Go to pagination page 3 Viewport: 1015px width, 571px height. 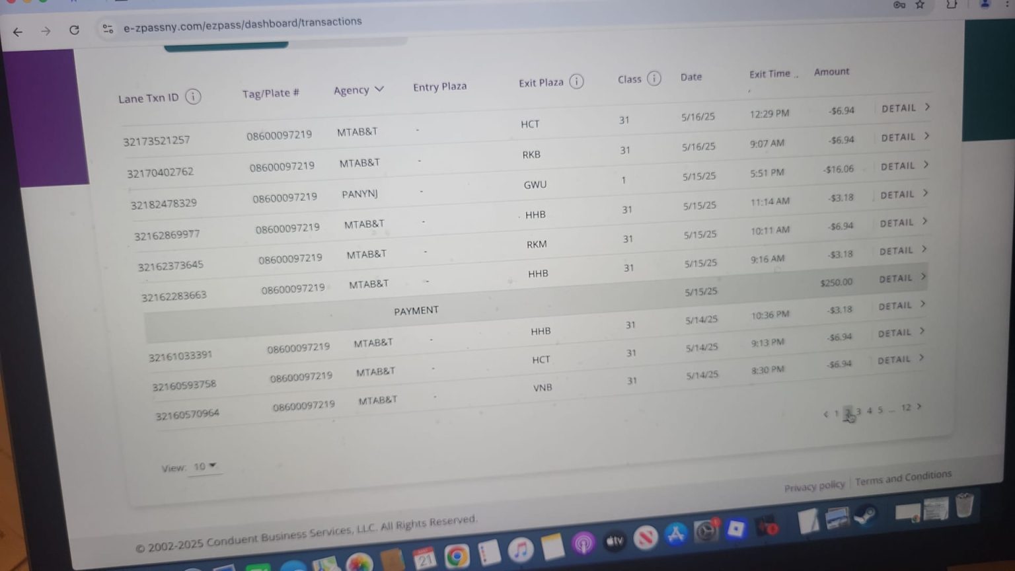coord(858,412)
